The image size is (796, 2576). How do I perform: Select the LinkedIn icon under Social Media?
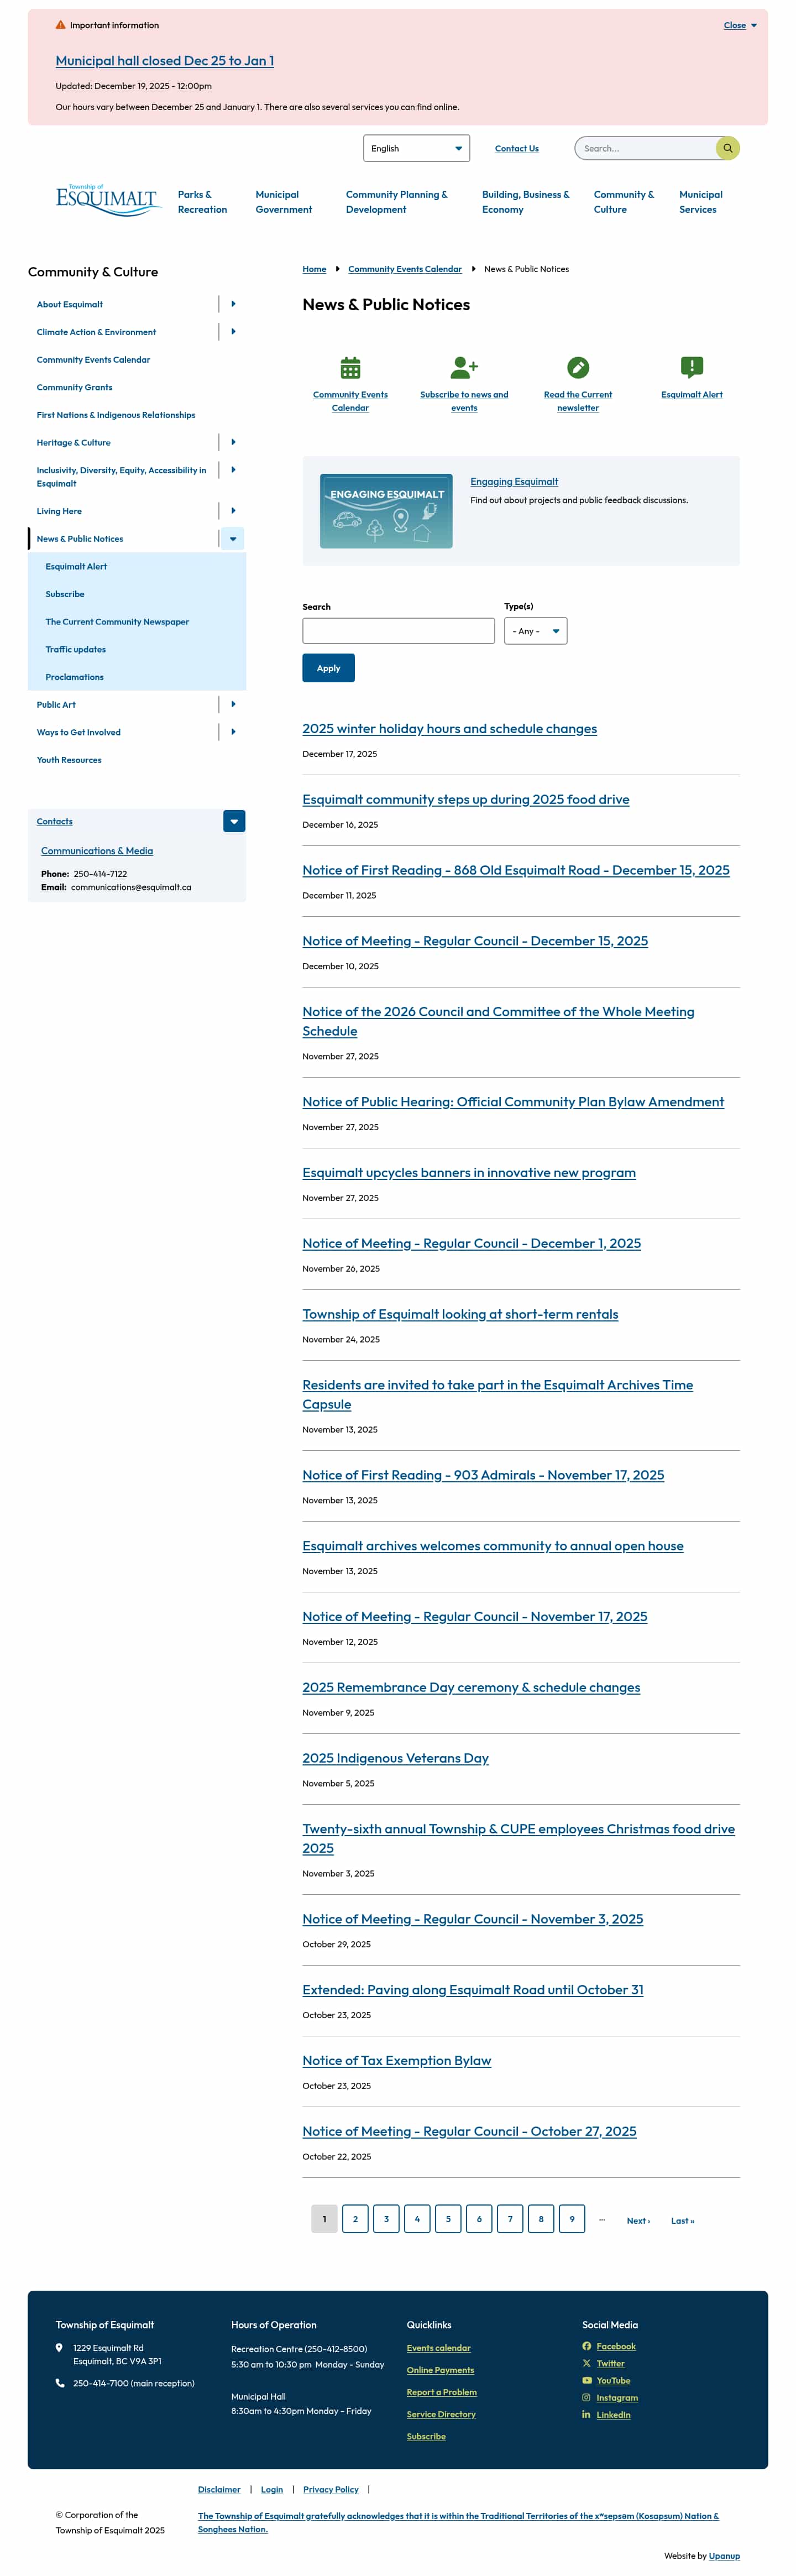(x=587, y=2414)
